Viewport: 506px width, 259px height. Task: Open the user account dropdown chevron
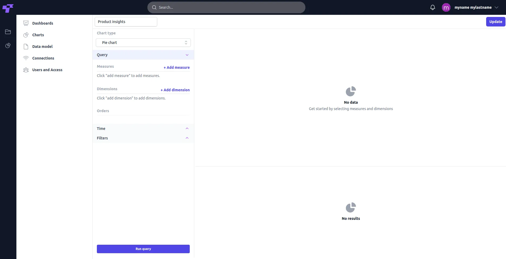(496, 7)
